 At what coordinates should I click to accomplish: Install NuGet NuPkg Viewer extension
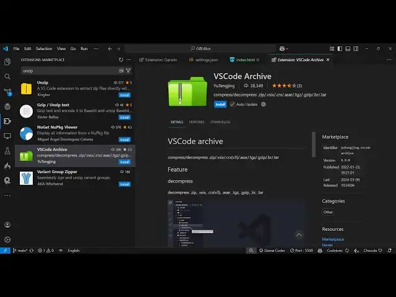124,140
